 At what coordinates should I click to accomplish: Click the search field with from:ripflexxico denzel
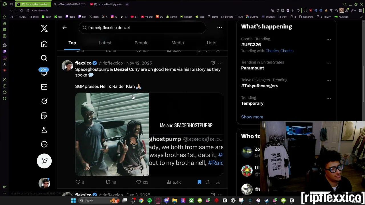pyautogui.click(x=142, y=28)
